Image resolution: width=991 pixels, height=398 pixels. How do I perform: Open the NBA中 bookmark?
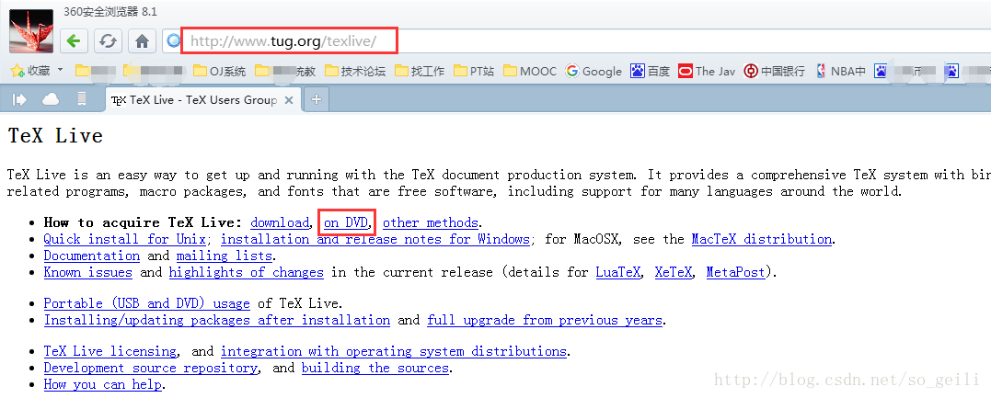(x=841, y=72)
